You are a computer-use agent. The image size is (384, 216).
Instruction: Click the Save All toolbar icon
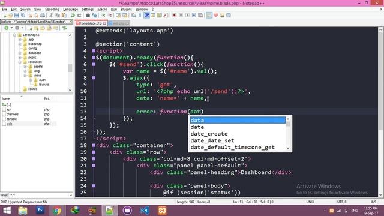[23, 16]
